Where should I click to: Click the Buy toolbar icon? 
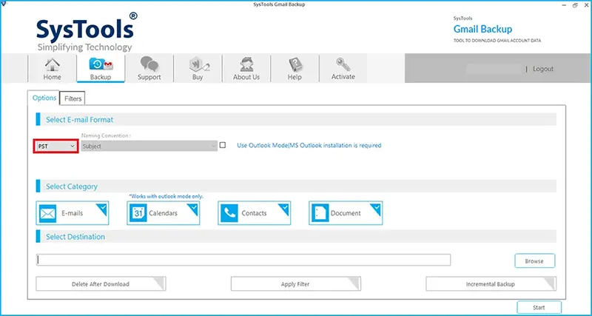click(x=199, y=65)
